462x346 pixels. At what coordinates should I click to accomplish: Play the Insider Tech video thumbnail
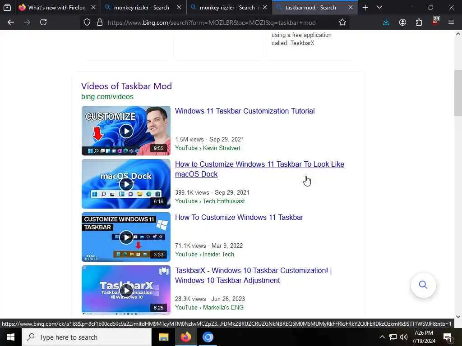pos(126,237)
